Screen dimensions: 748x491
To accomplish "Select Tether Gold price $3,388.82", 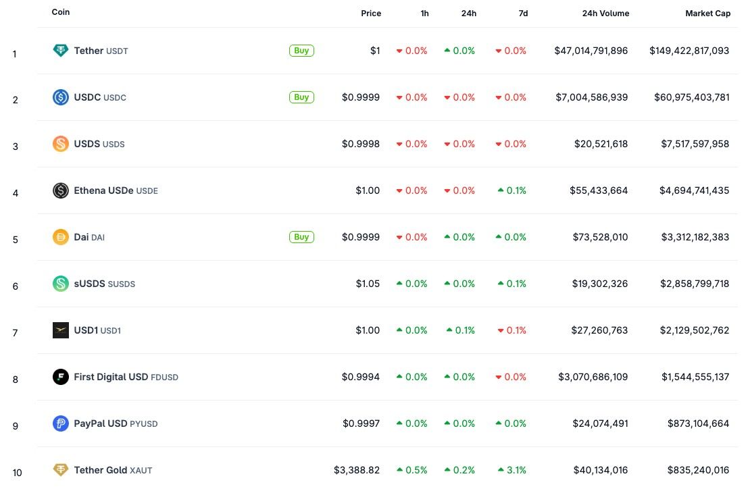I will 356,470.
